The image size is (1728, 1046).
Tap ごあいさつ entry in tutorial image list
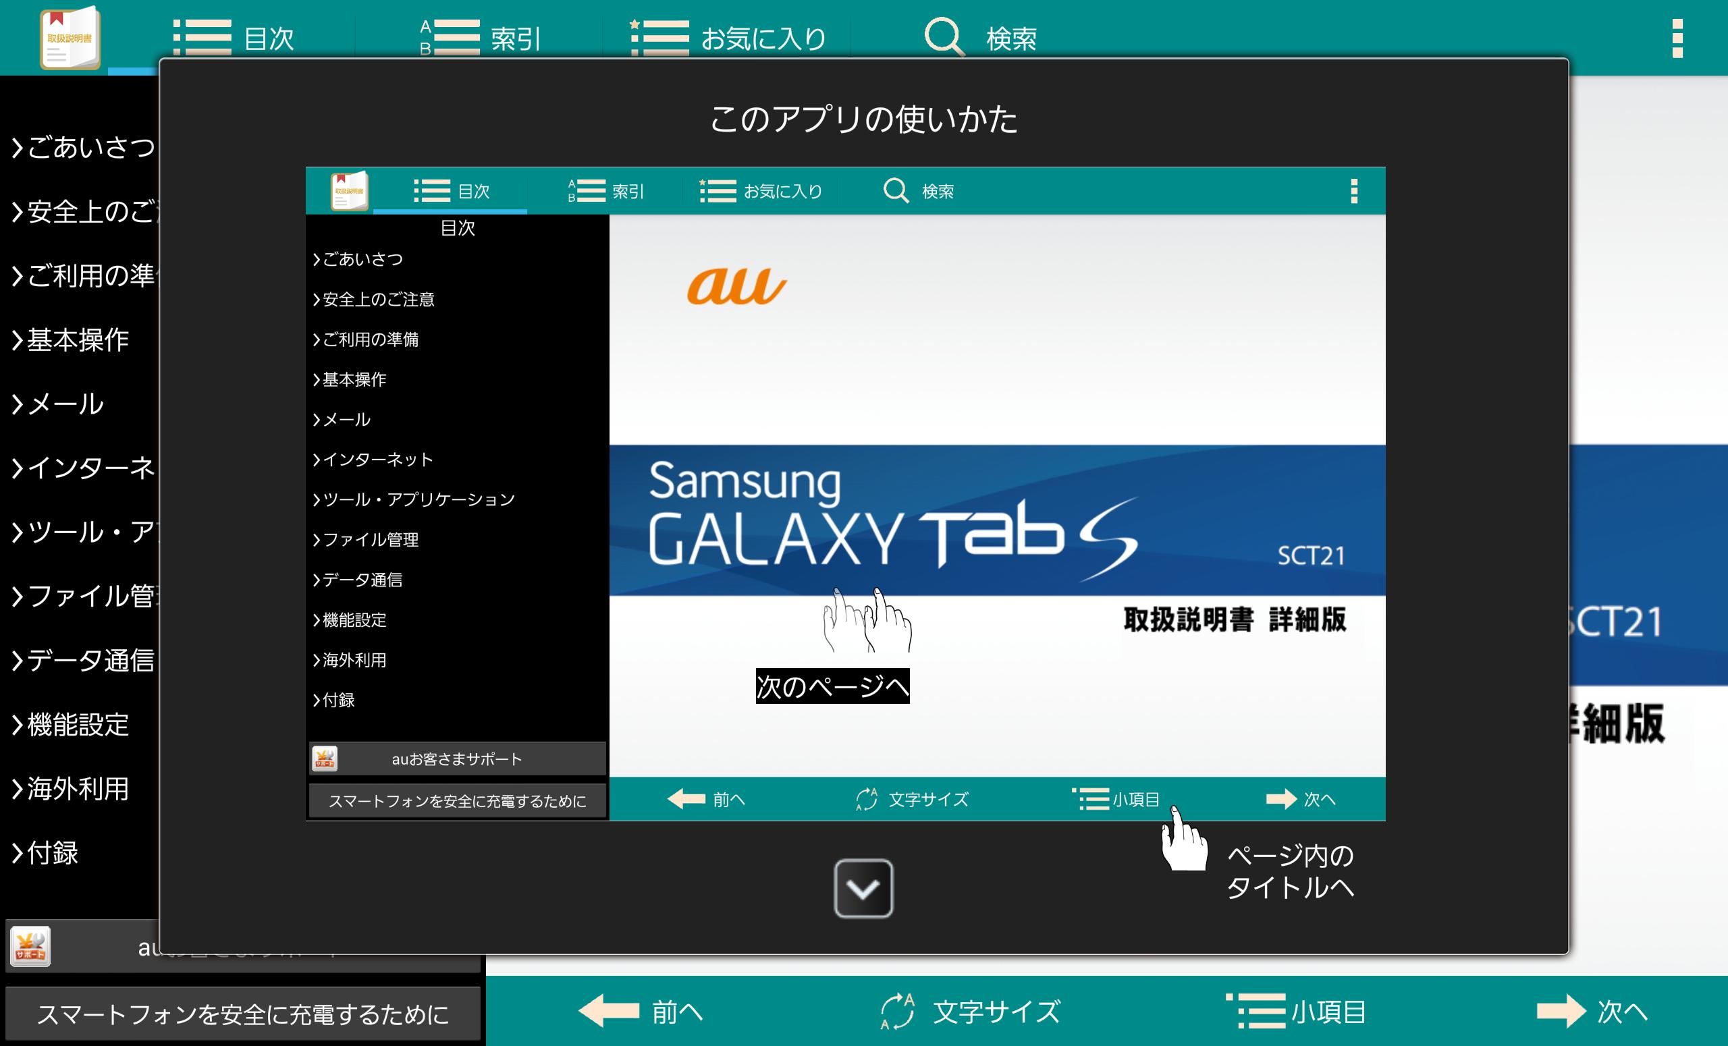[358, 259]
